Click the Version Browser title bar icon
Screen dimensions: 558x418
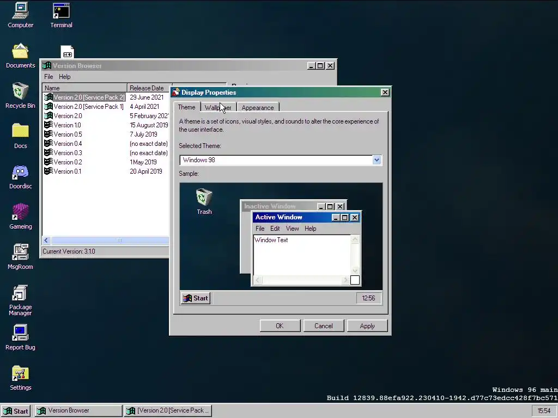tap(47, 66)
